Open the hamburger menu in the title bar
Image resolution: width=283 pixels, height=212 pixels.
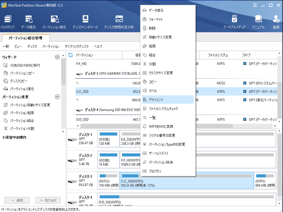coord(255,5)
